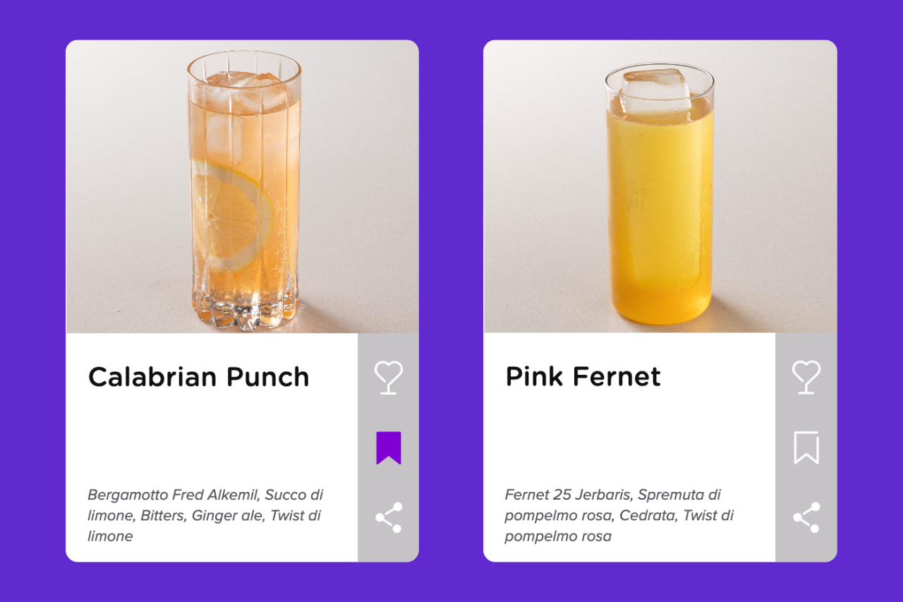The height and width of the screenshot is (602, 903).
Task: Remove the purple bookmark on Calabrian Punch
Action: (389, 448)
